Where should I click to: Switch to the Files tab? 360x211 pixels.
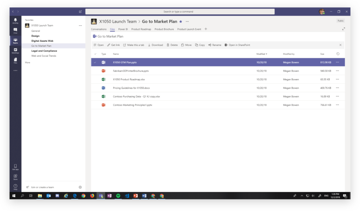pyautogui.click(x=112, y=29)
